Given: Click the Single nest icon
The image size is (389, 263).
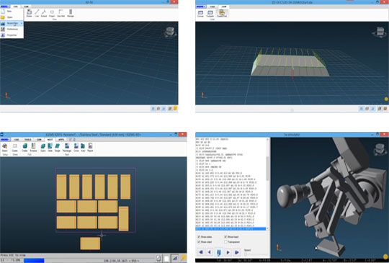Looking at the screenshot, I should [x=58, y=148].
